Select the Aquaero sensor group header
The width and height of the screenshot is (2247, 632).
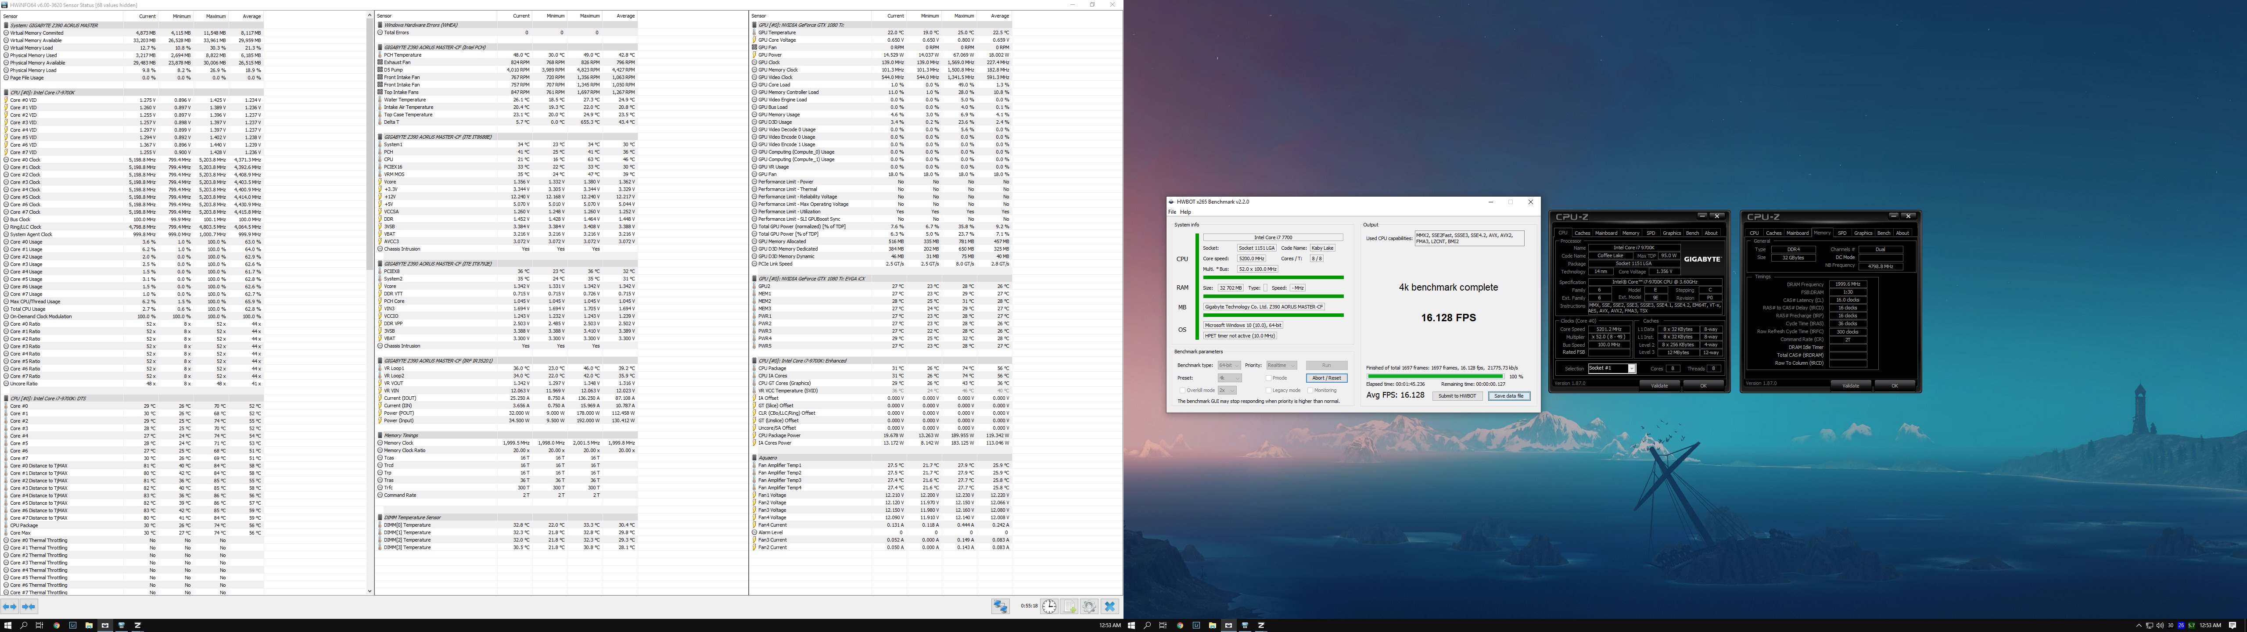click(x=881, y=458)
